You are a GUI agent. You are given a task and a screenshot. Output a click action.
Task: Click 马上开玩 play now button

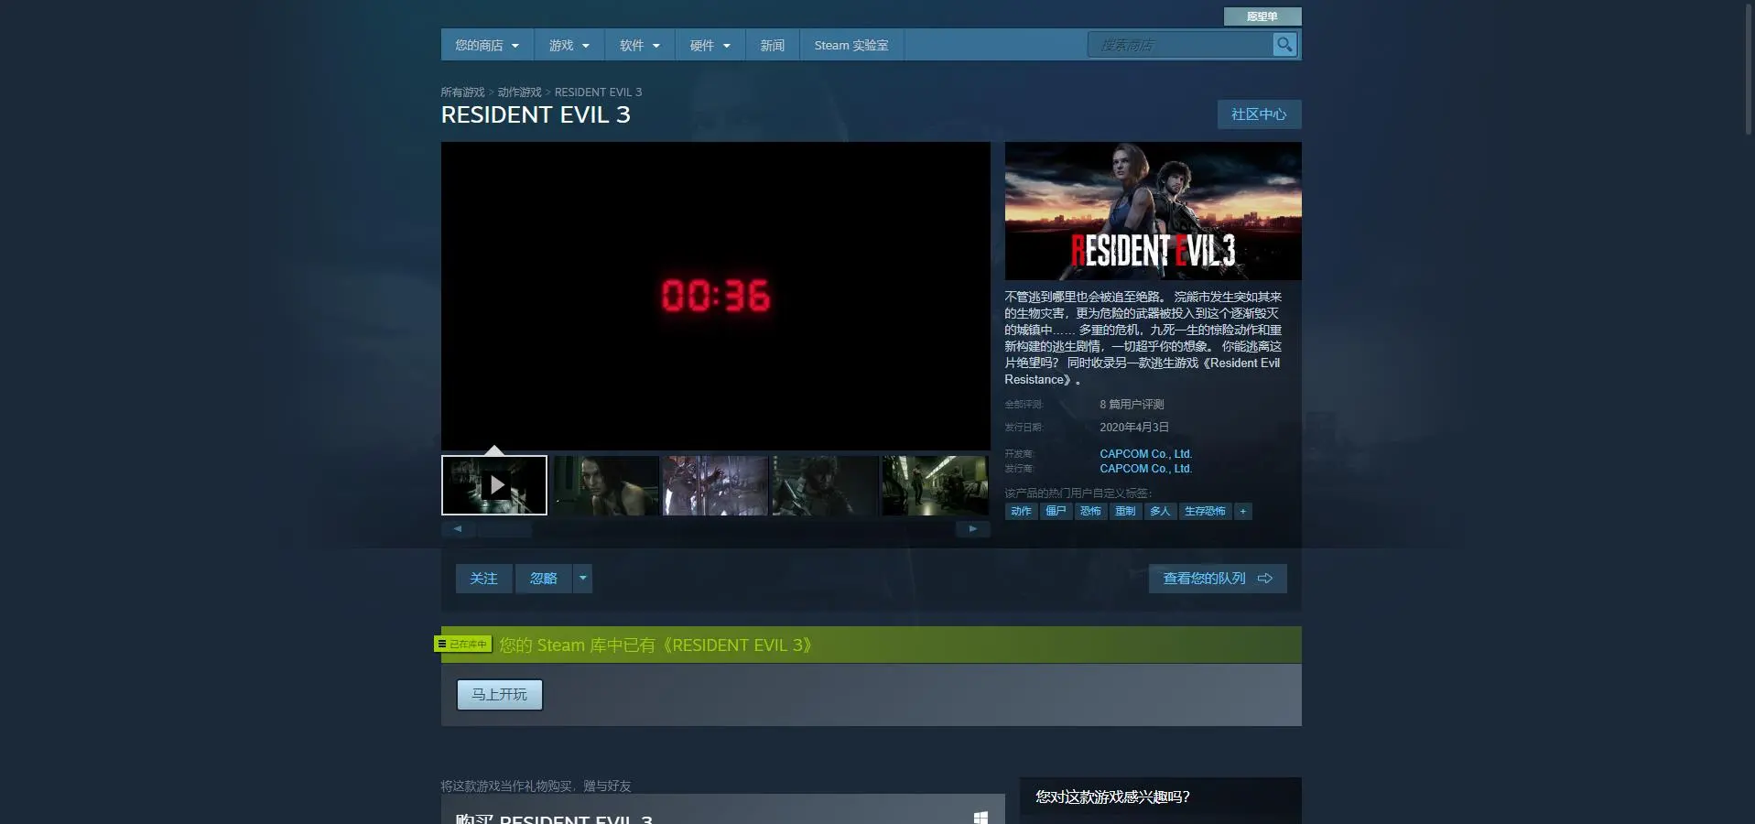click(x=500, y=695)
